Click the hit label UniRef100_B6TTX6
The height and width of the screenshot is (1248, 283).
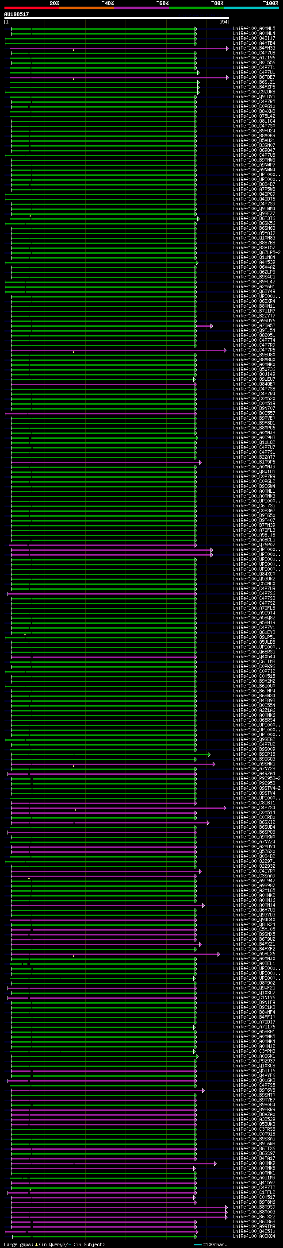pos(254,1149)
